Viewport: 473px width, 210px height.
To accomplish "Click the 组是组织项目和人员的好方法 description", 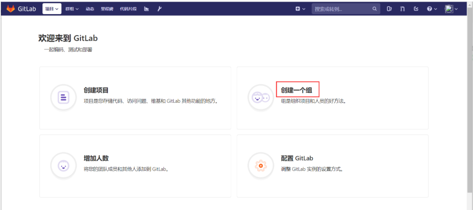I will [313, 101].
